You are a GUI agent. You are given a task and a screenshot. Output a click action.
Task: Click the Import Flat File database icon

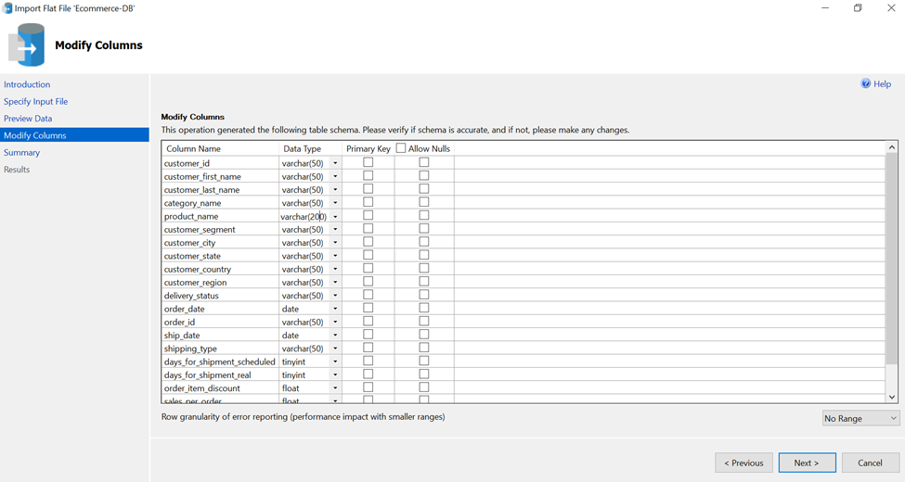27,45
